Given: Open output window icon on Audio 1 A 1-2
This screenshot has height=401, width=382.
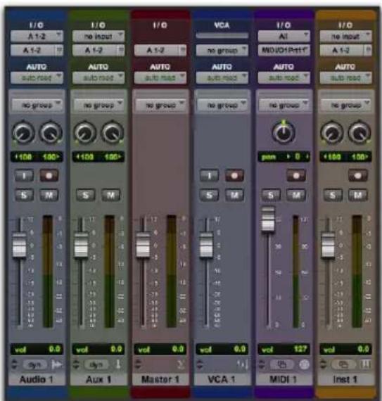Looking at the screenshot, I should click(x=59, y=50).
